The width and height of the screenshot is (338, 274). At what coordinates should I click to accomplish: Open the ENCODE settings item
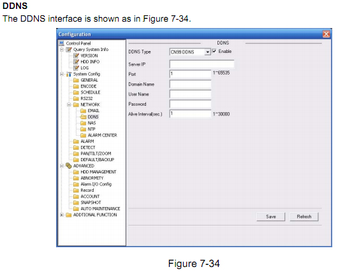(89, 86)
